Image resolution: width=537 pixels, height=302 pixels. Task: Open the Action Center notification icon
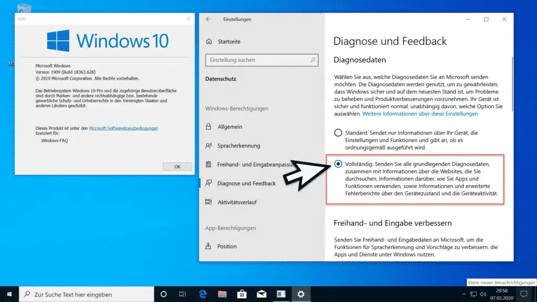(x=524, y=294)
